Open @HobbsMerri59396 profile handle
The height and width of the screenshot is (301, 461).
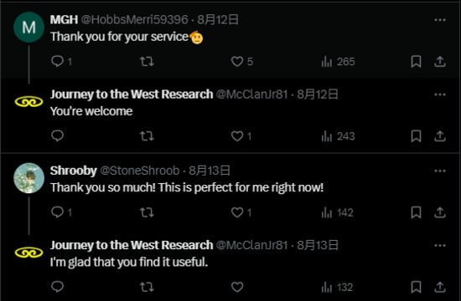(134, 20)
